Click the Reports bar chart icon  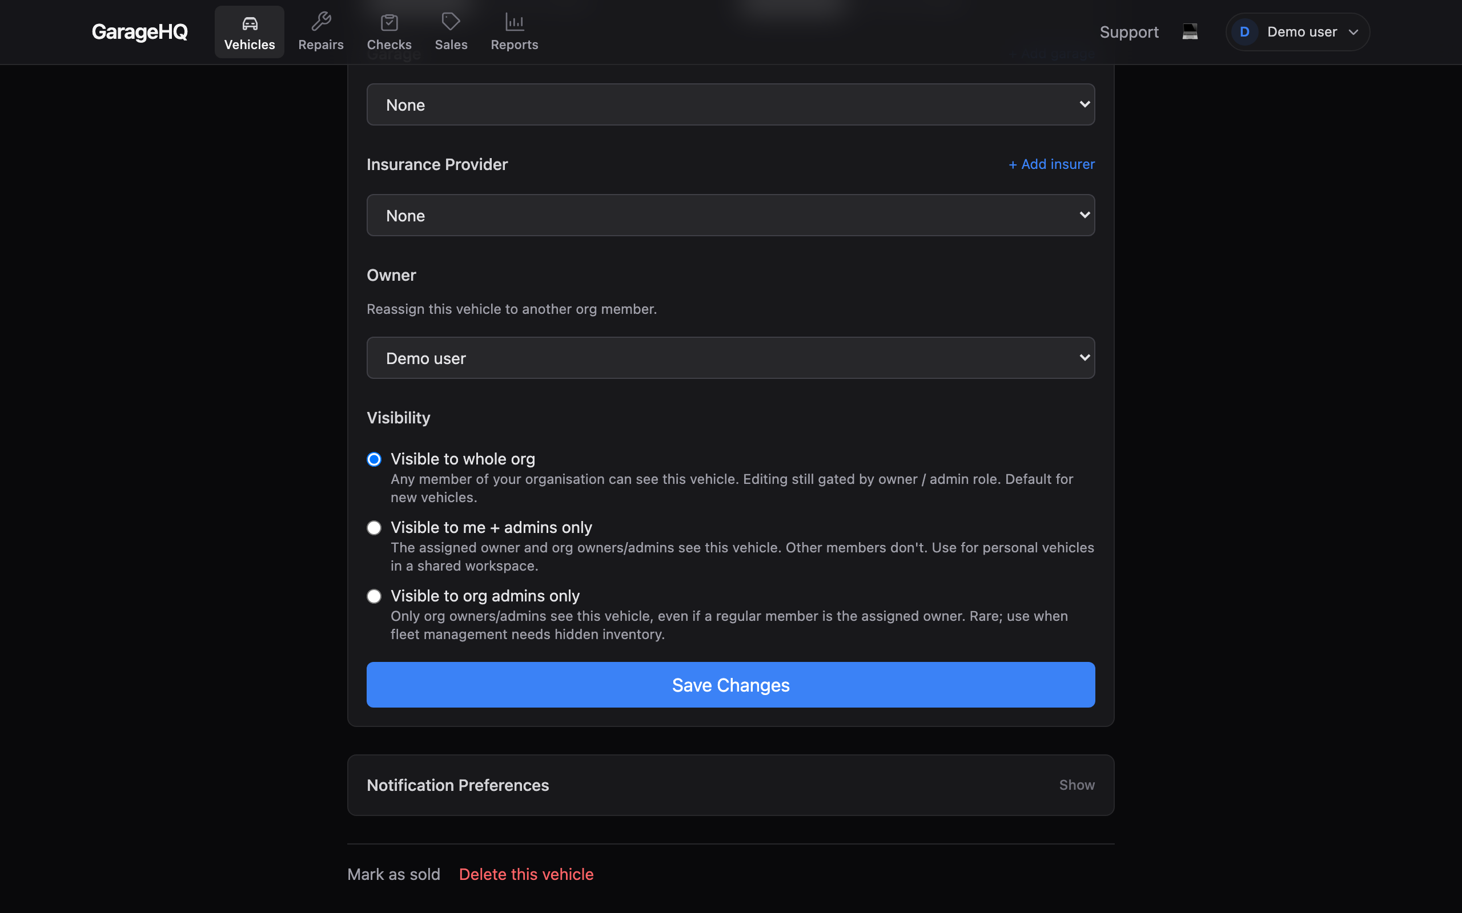514,22
